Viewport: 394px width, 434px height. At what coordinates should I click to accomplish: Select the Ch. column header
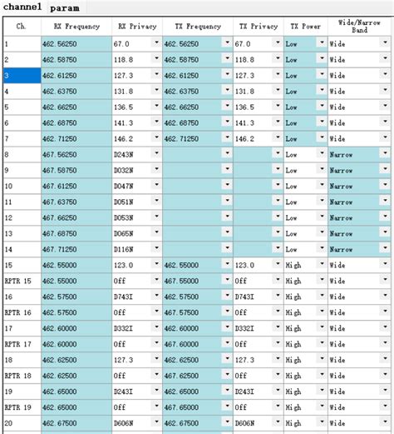(22, 27)
